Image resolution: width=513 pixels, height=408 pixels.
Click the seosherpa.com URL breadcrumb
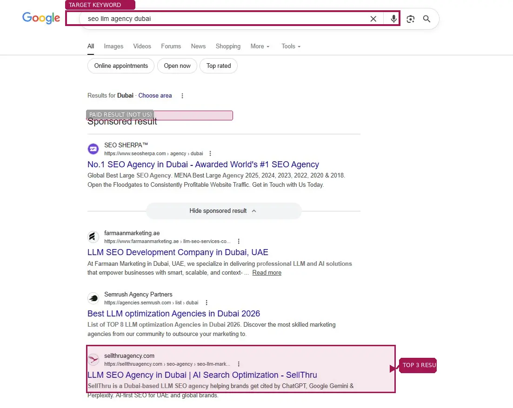coord(153,153)
